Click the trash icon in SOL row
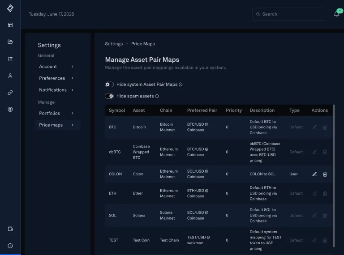The image size is (344, 255). tap(325, 216)
